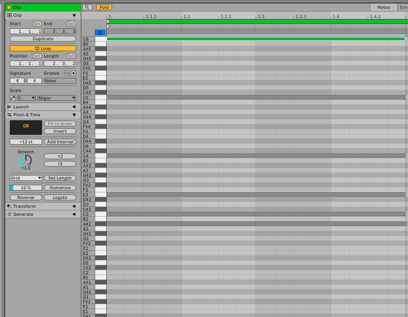Expand the Transform panel section
This screenshot has width=408, height=317.
coord(74,206)
